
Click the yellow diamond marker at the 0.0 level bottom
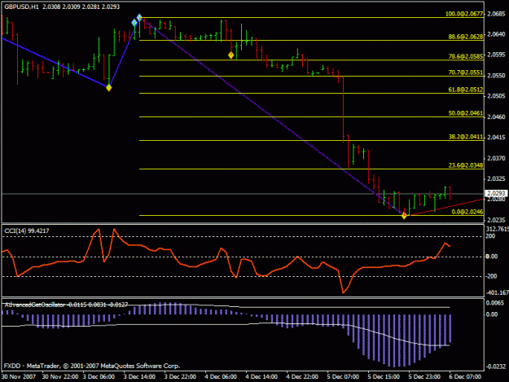(x=404, y=215)
